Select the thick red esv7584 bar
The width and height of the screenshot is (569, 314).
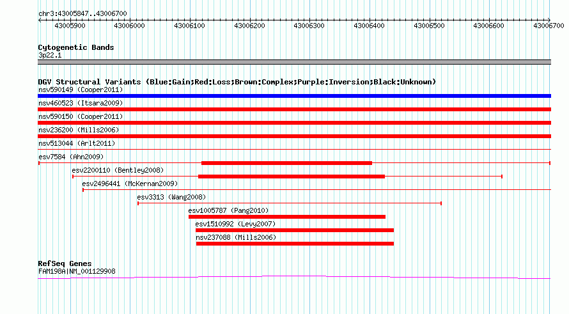click(x=286, y=163)
